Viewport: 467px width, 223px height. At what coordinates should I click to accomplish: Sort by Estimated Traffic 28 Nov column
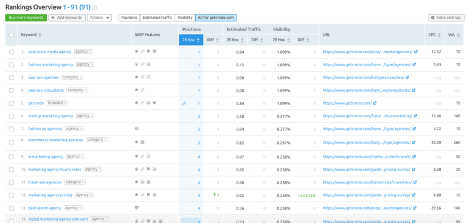(235, 40)
